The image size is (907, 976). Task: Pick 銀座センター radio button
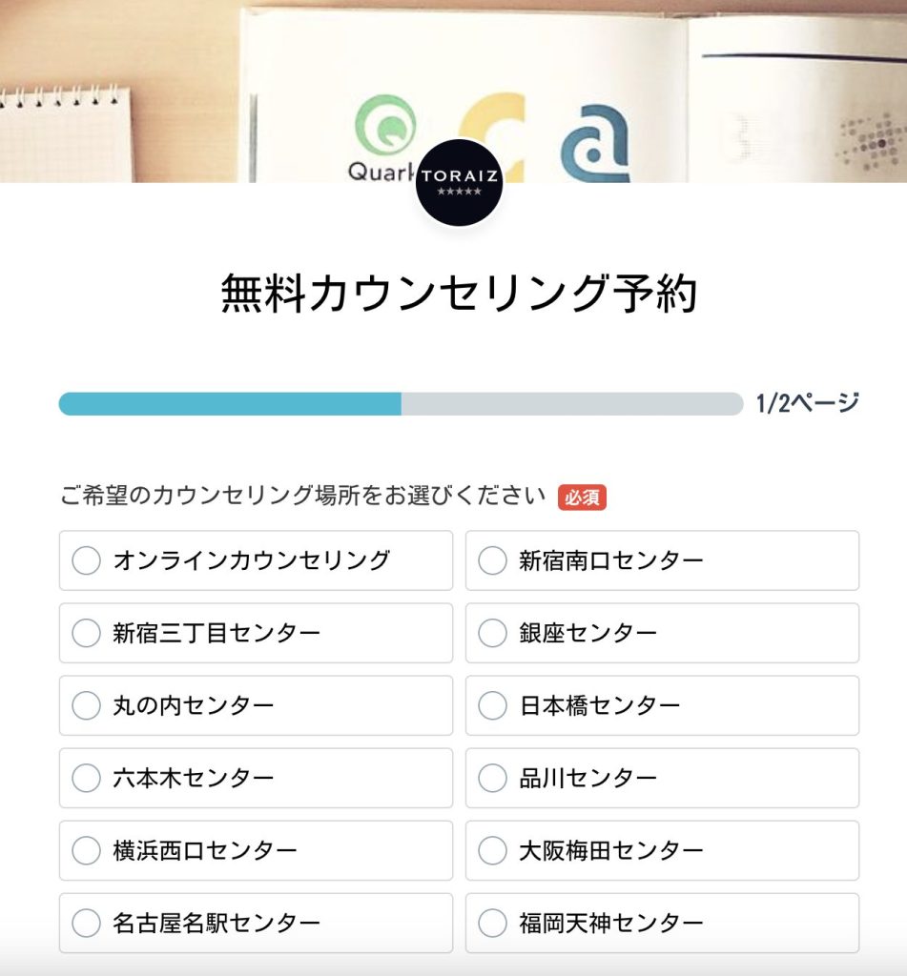492,633
